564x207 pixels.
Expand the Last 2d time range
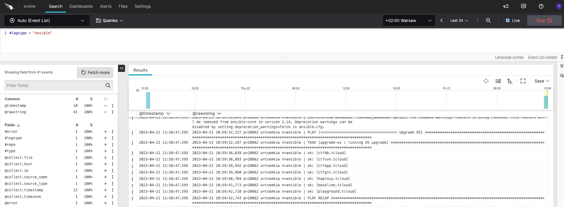pos(459,20)
